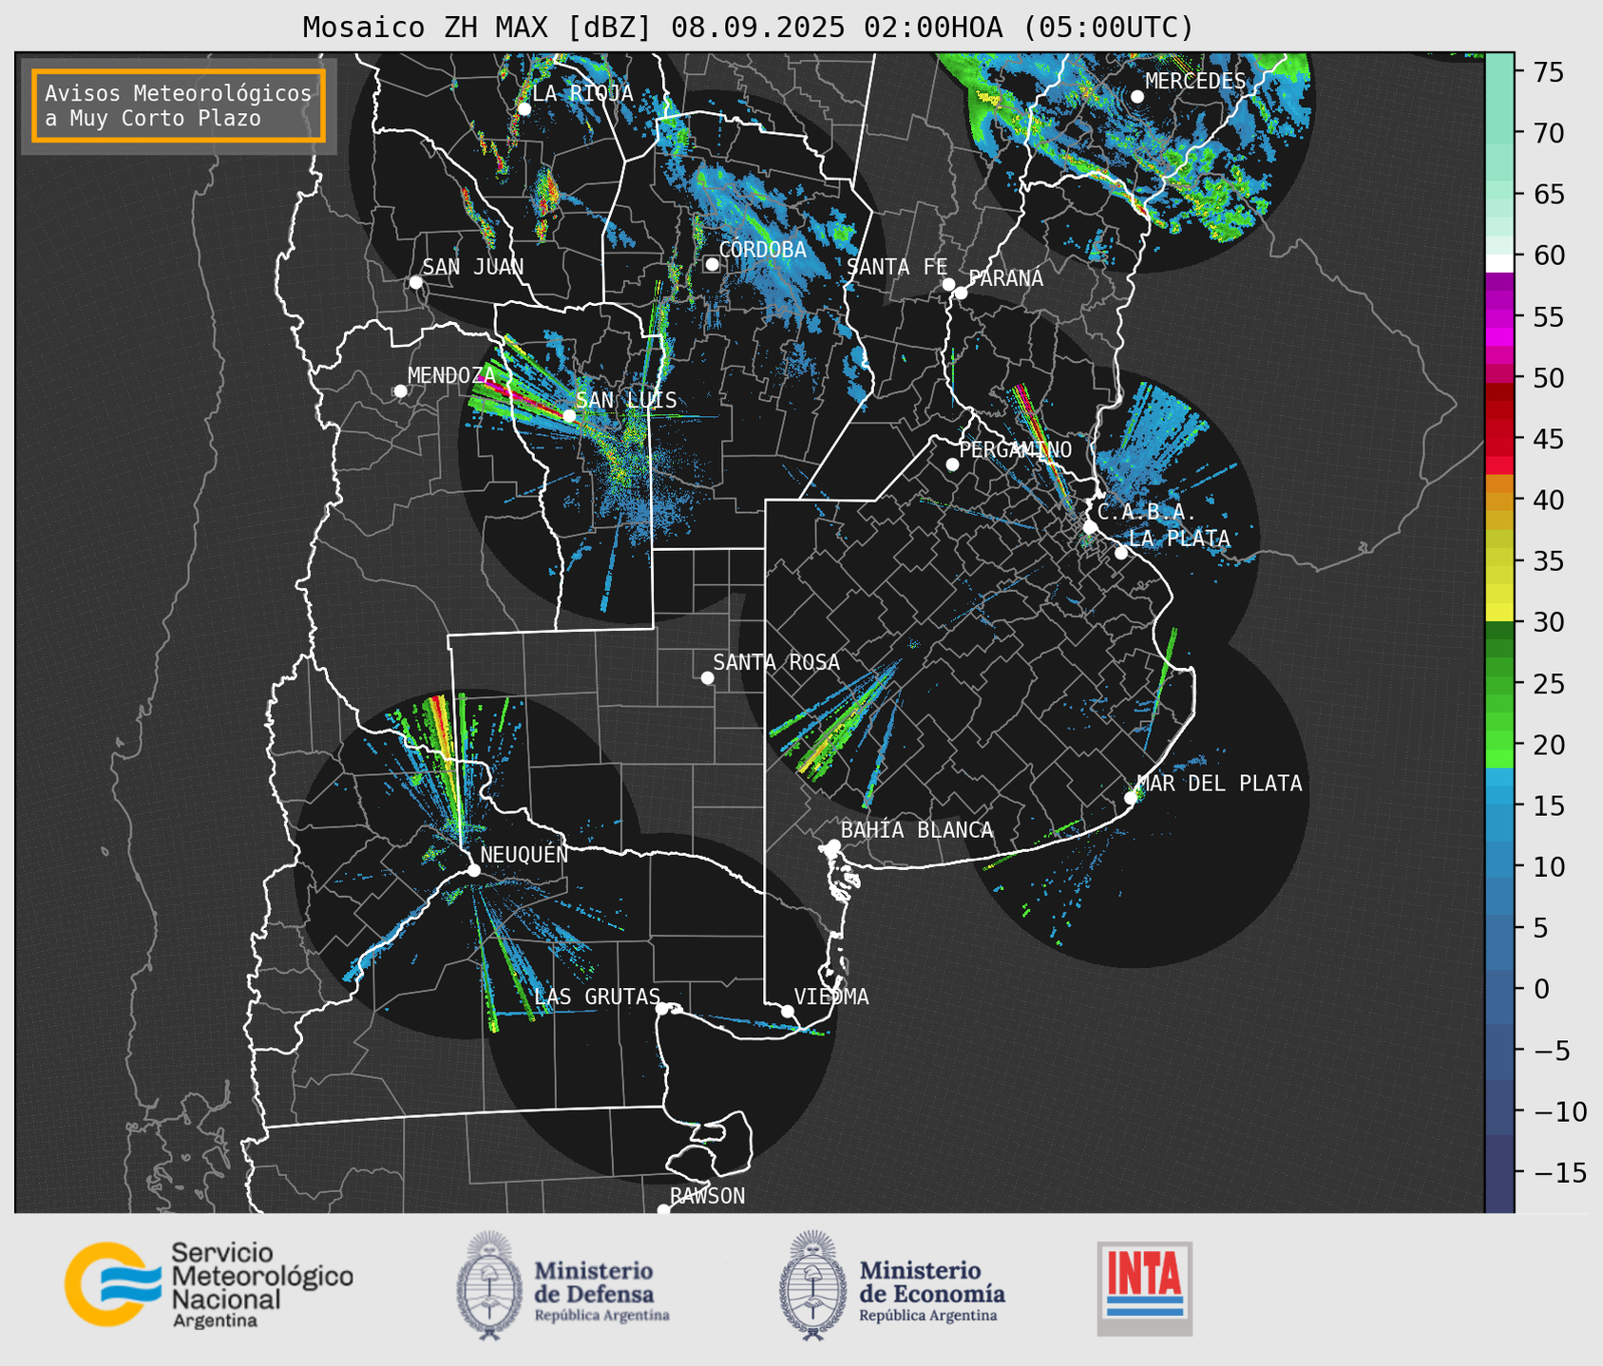Screen dimensions: 1603x1366
Task: Click the SANTA ROSA label text
Action: pyautogui.click(x=776, y=662)
